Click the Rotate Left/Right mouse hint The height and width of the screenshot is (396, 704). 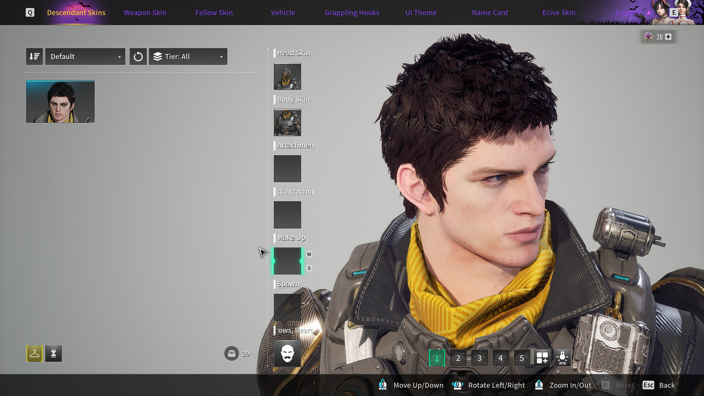pos(488,385)
